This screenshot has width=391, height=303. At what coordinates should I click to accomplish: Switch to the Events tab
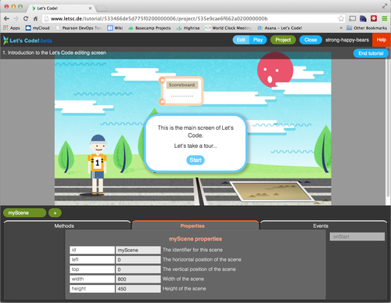[x=323, y=225]
